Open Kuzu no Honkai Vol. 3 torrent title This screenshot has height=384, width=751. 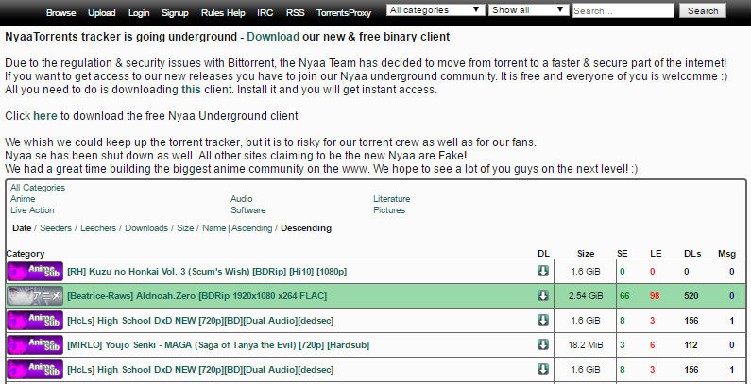(x=207, y=272)
